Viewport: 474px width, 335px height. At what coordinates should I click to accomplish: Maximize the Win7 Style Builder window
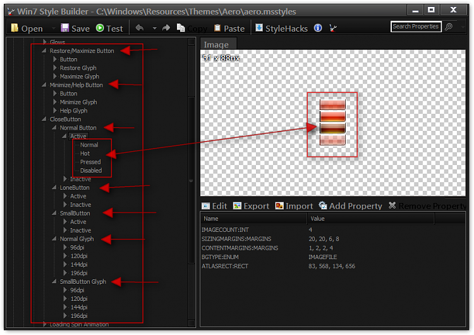(431, 10)
